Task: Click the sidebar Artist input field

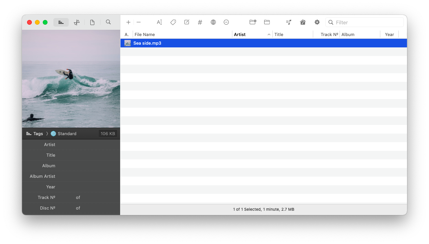Action: point(88,145)
